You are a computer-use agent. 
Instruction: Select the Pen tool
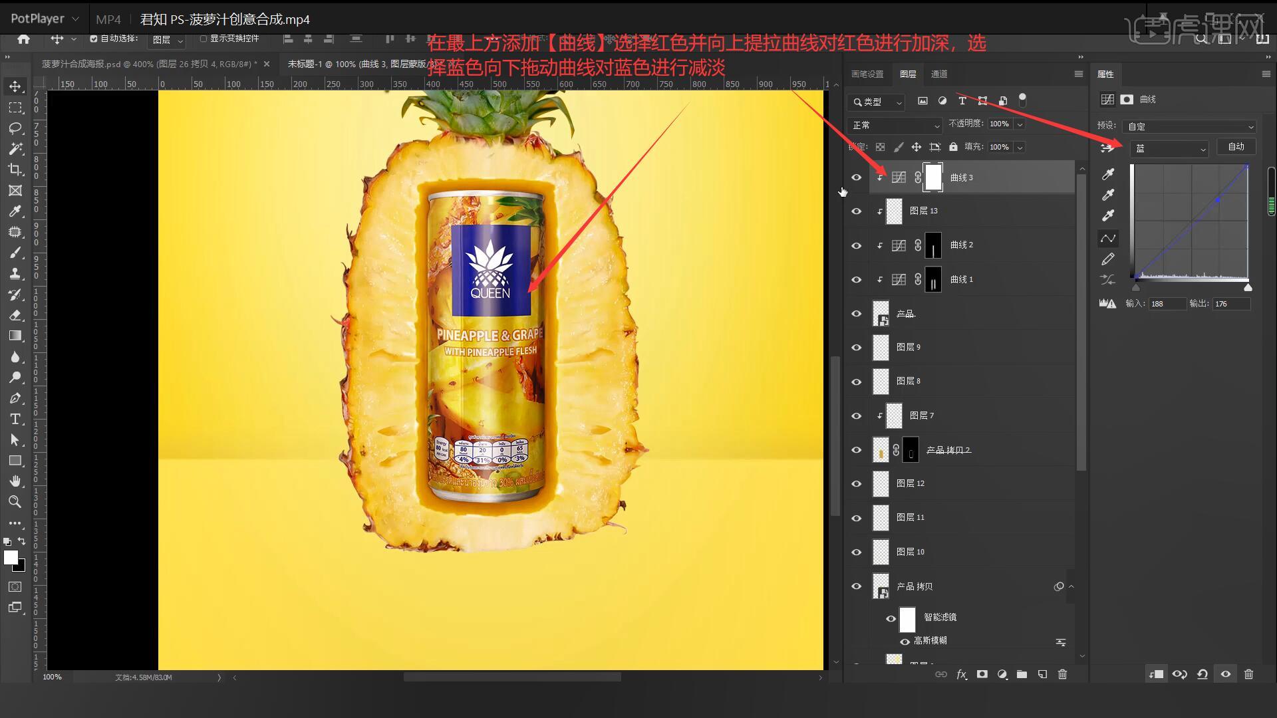(15, 398)
